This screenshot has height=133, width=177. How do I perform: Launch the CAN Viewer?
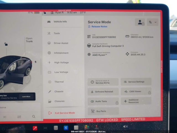pyautogui.click(x=136, y=91)
